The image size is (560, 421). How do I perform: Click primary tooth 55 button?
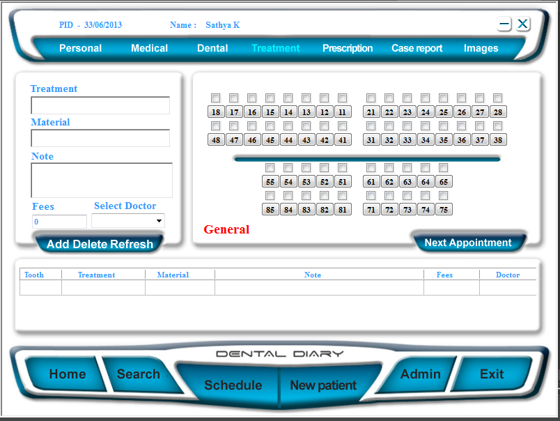[270, 182]
